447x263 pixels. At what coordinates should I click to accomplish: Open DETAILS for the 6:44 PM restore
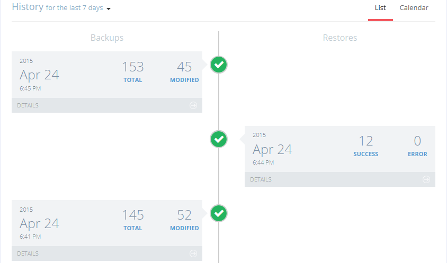tap(261, 179)
